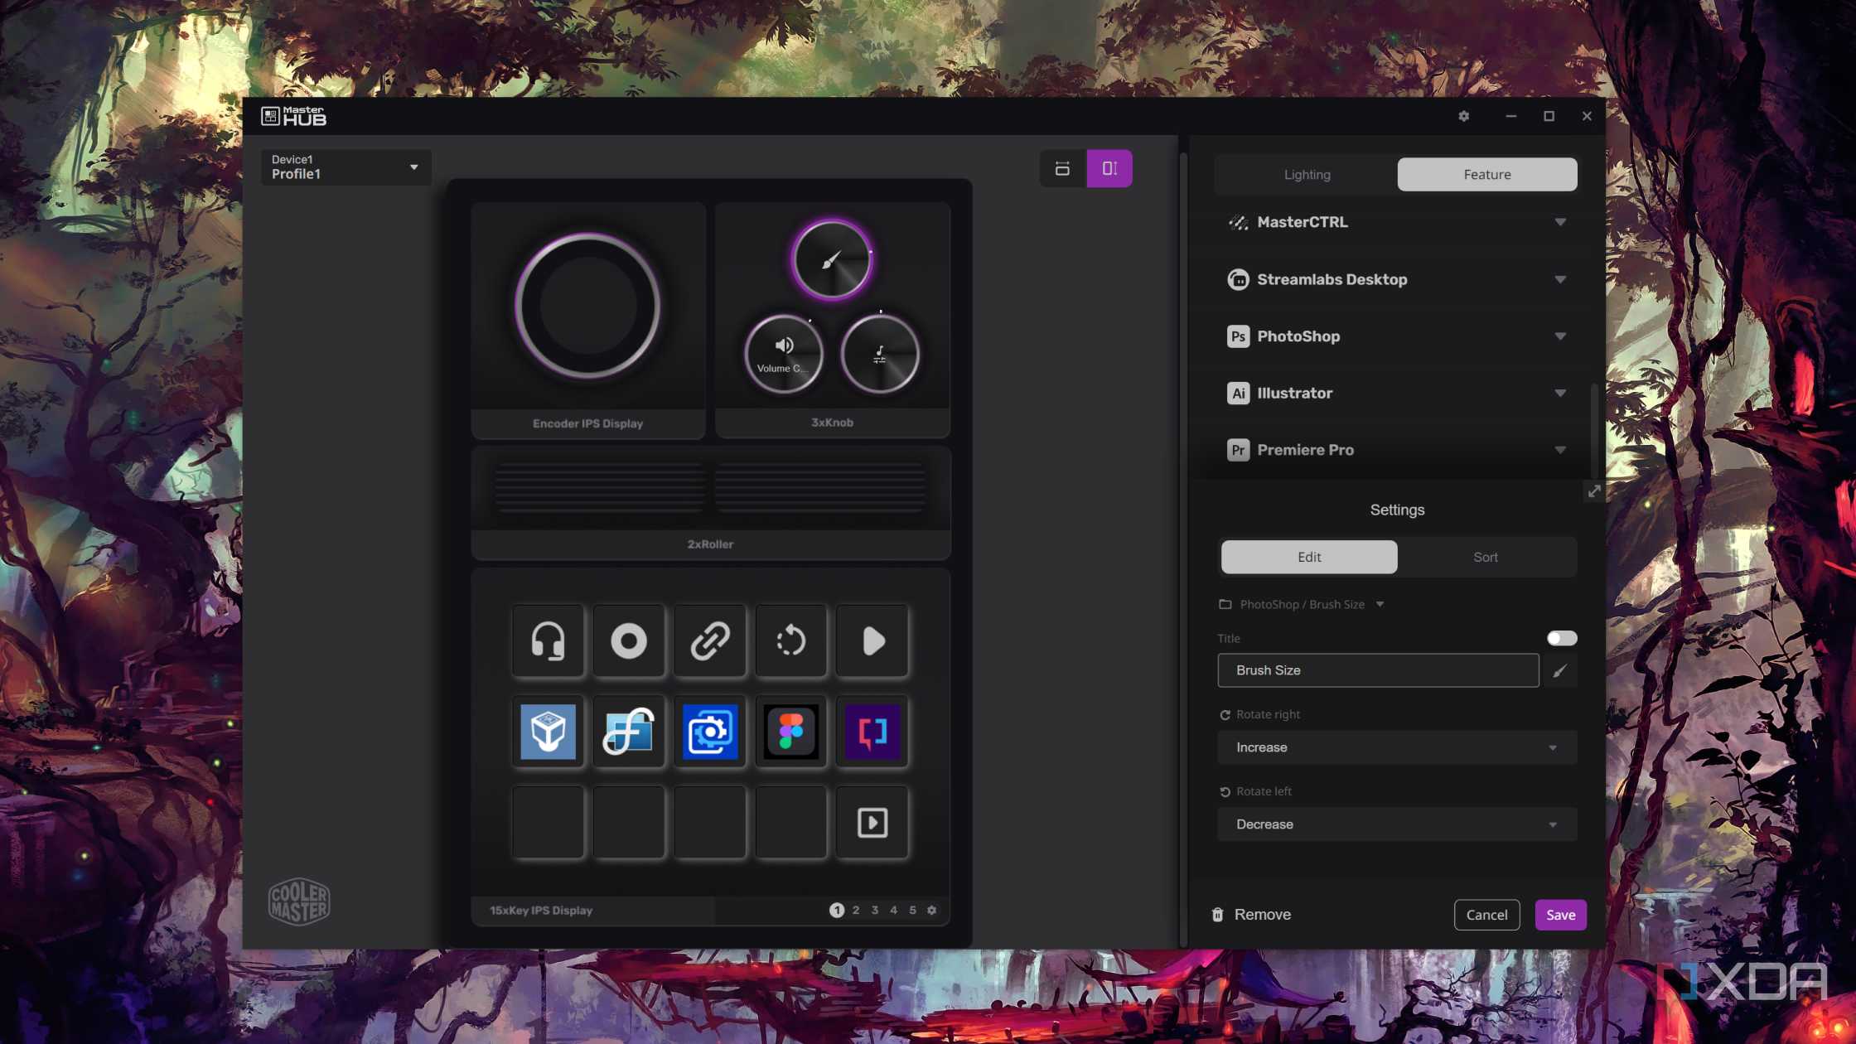Click Remove with trash icon
This screenshot has width=1856, height=1044.
pyautogui.click(x=1251, y=915)
